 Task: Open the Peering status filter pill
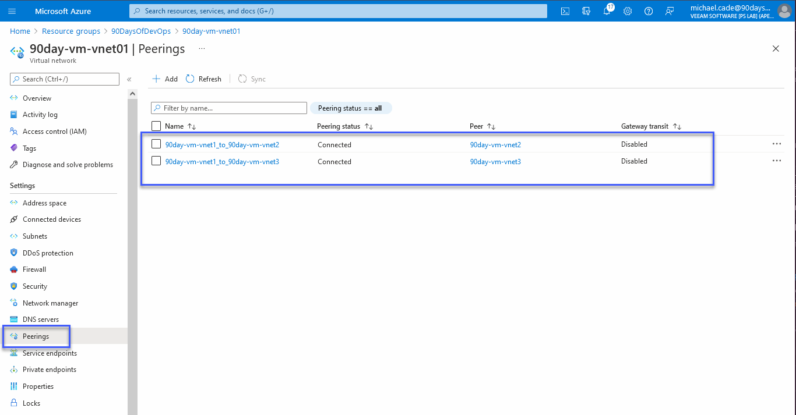(x=350, y=108)
